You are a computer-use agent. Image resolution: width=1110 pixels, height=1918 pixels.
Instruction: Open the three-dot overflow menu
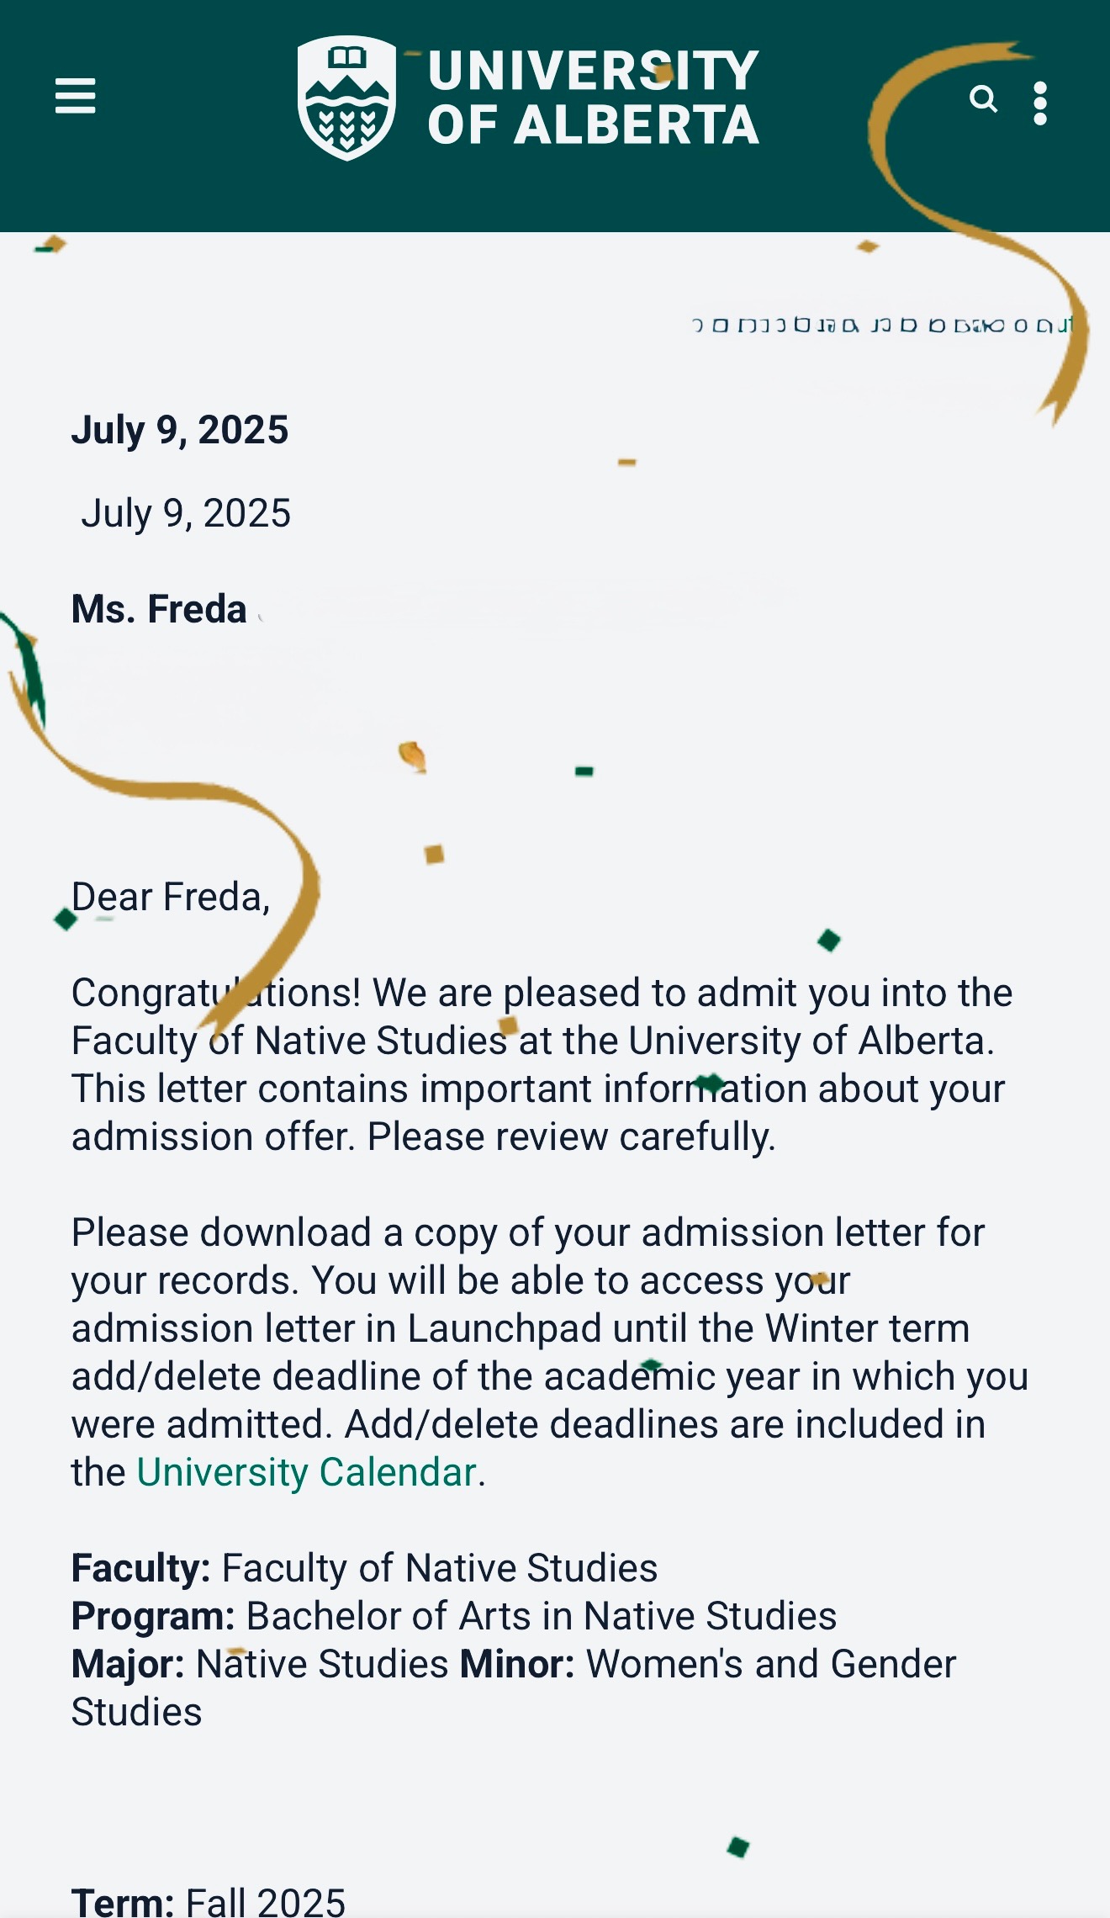pos(1040,103)
